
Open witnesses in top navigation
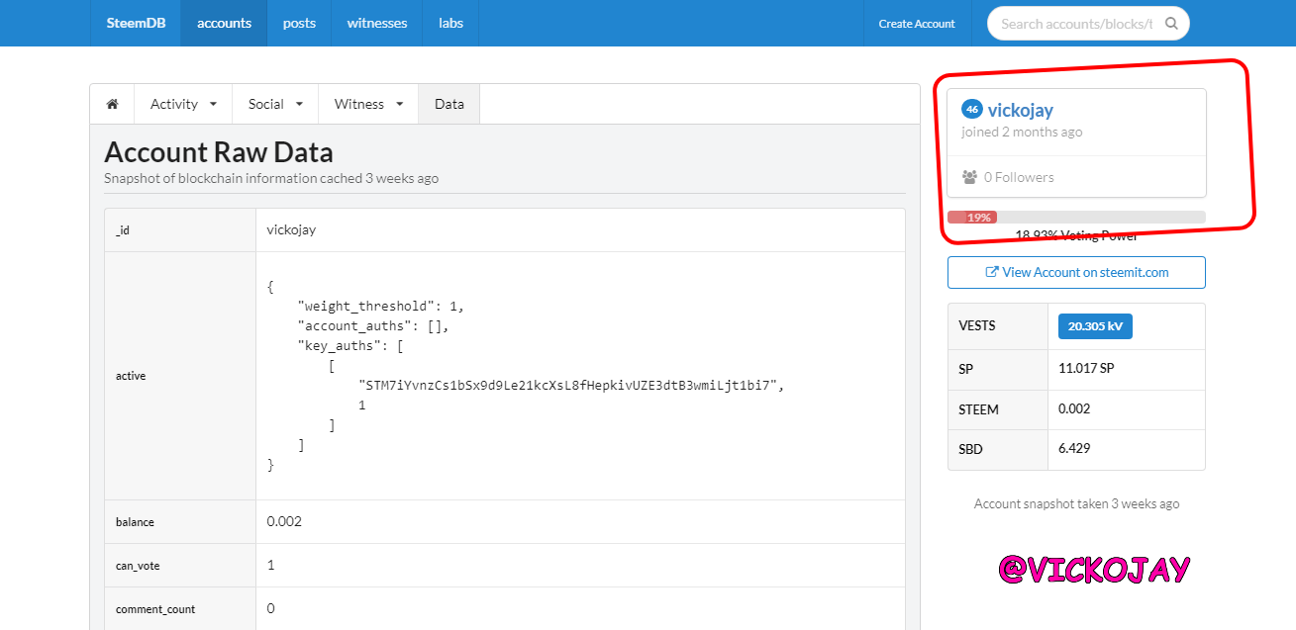tap(377, 23)
